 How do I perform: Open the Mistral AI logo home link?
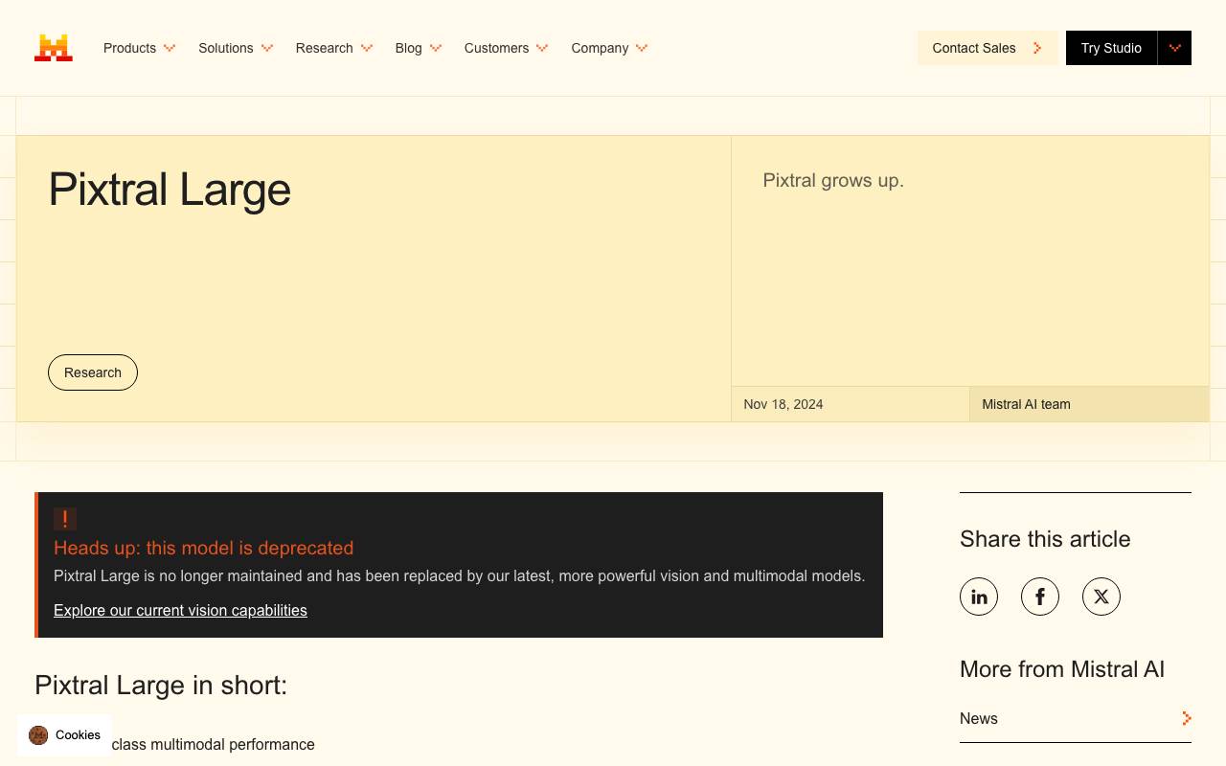coord(54,48)
